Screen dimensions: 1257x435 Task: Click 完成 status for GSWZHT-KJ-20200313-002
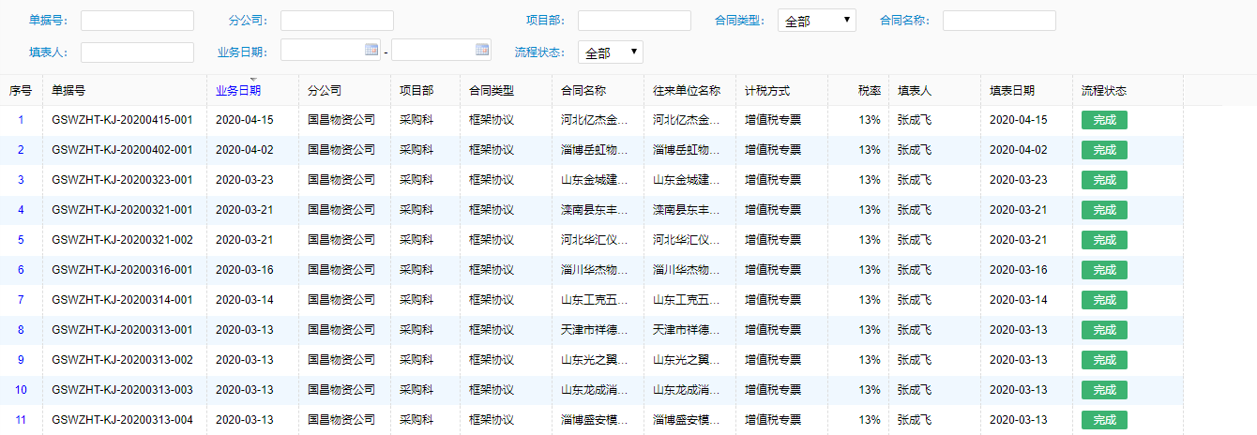click(1104, 360)
